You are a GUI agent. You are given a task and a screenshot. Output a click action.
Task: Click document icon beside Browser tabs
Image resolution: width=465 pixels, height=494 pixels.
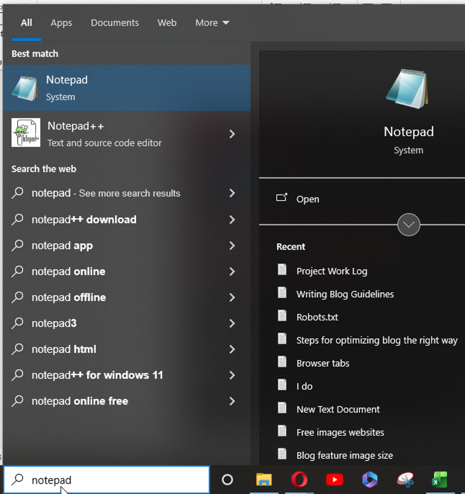pyautogui.click(x=282, y=362)
